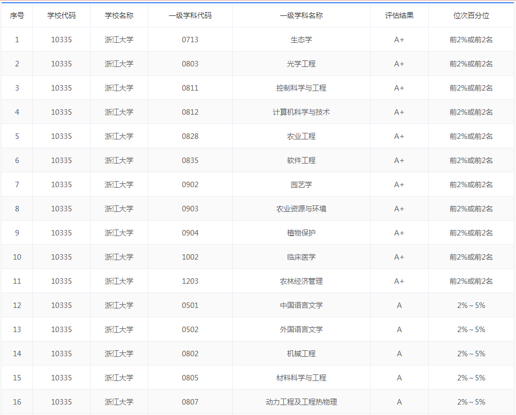Click the A+ result in the 生态学 row

click(399, 40)
